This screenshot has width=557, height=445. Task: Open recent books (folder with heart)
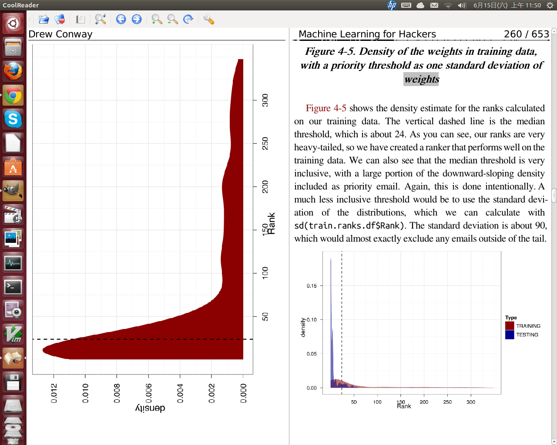(60, 19)
